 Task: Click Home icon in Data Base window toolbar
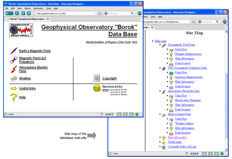(29, 13)
